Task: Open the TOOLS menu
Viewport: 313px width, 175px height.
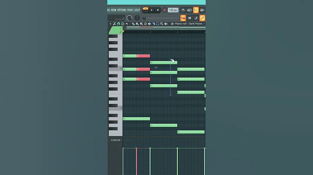Action: click(130, 10)
